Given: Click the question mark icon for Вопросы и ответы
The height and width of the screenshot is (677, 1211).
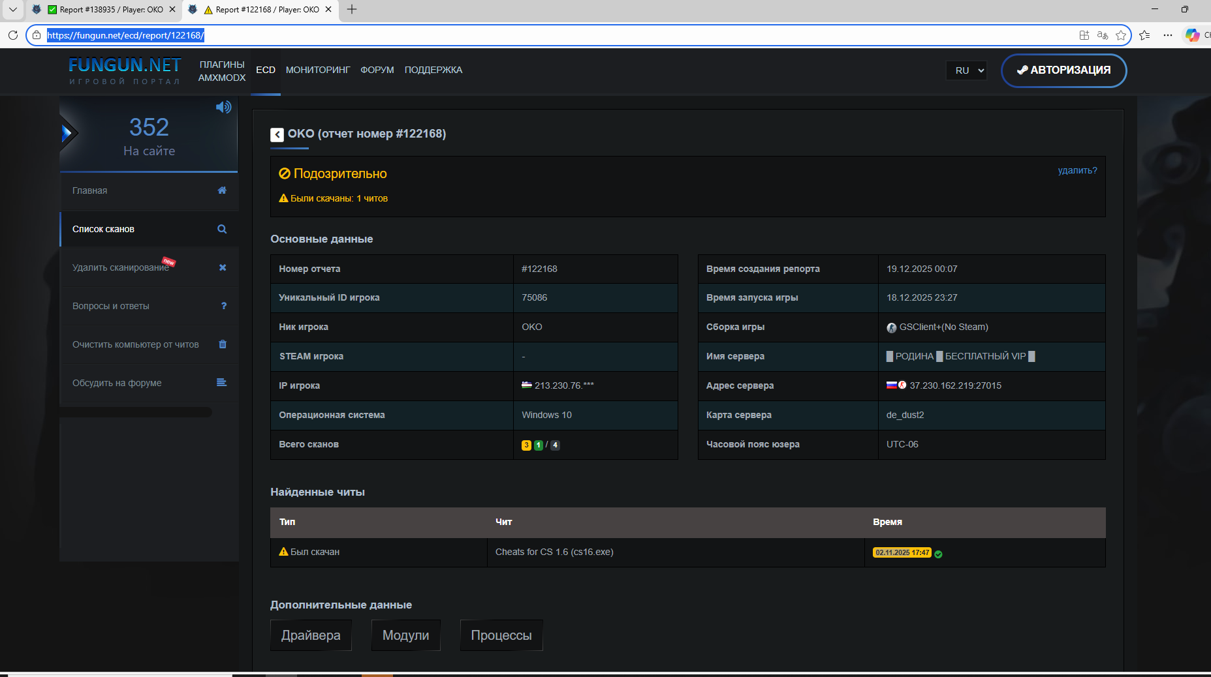Looking at the screenshot, I should pos(224,306).
